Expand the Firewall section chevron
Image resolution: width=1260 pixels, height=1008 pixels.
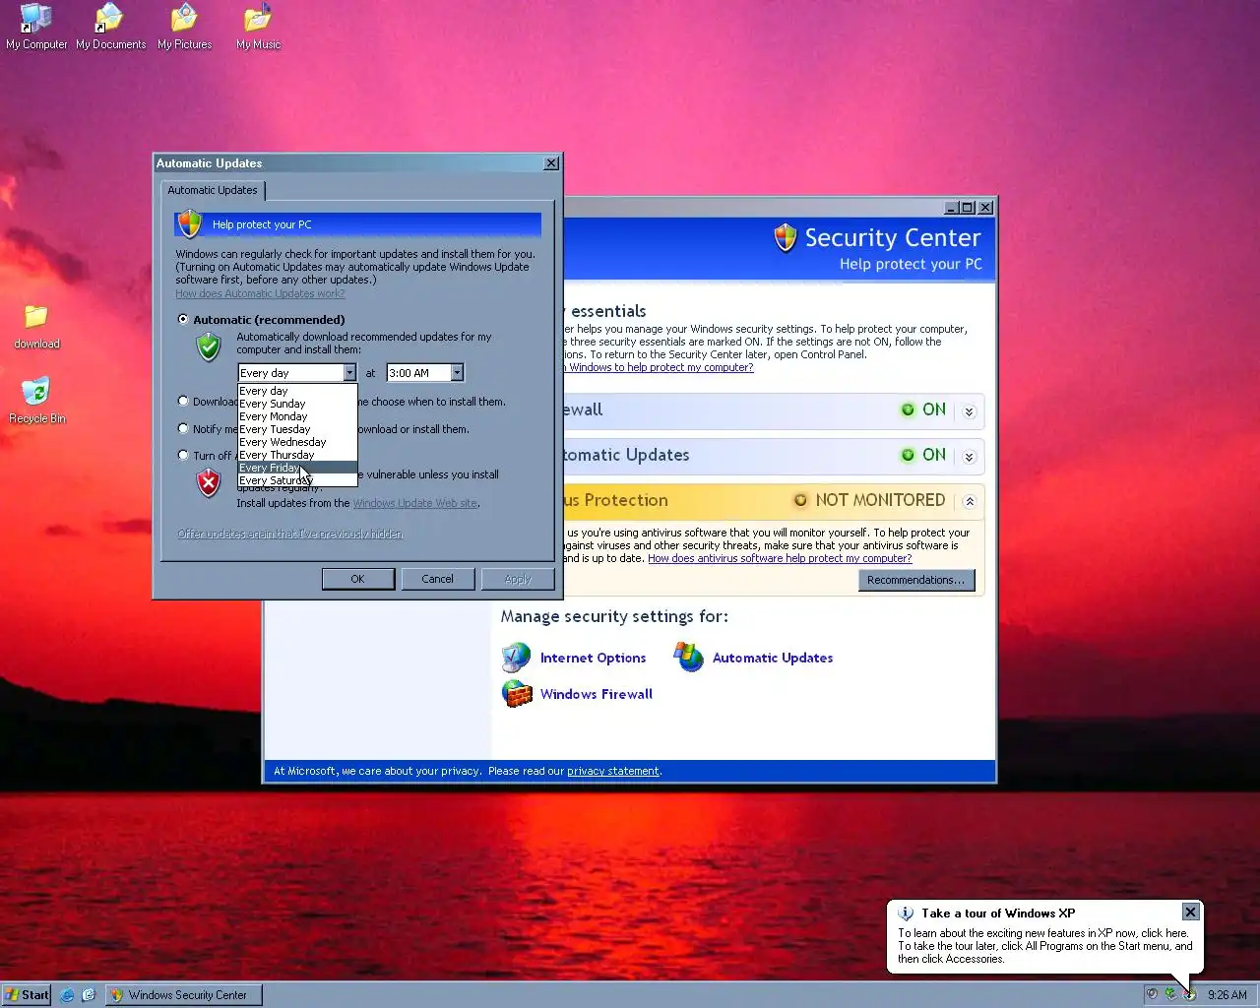(970, 411)
